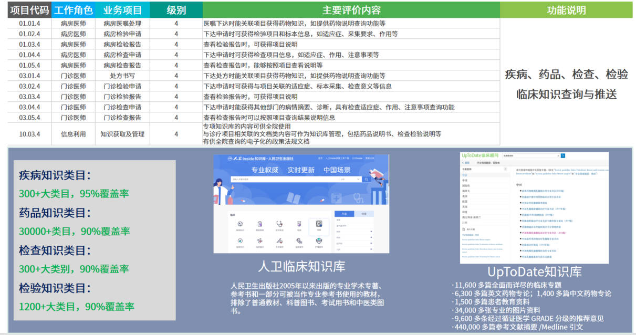This screenshot has height=335, width=636.
Task: Click the 主要评价内容 column header
Action: click(x=351, y=10)
